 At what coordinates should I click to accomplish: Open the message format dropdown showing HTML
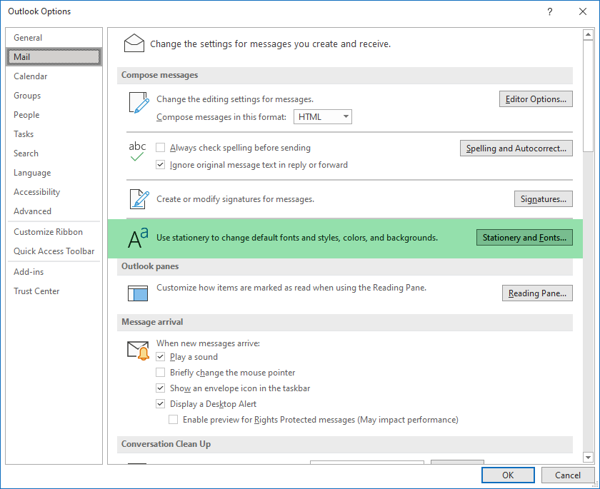[322, 116]
